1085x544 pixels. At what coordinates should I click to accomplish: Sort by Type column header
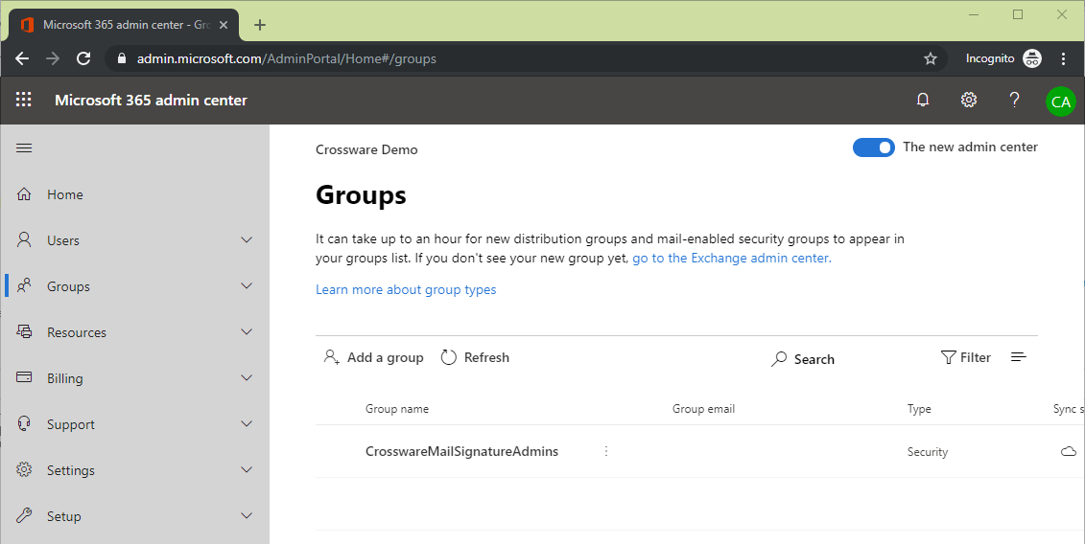click(x=919, y=409)
